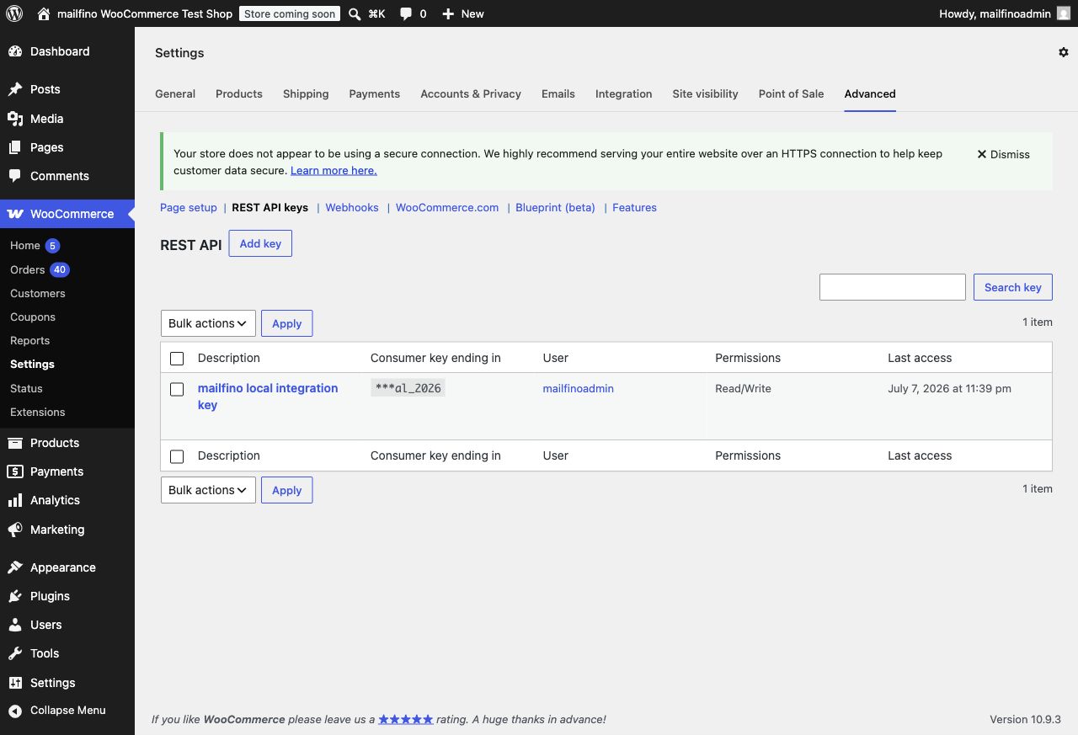Open the settings gear icon top right
The width and height of the screenshot is (1078, 735).
[x=1063, y=52]
